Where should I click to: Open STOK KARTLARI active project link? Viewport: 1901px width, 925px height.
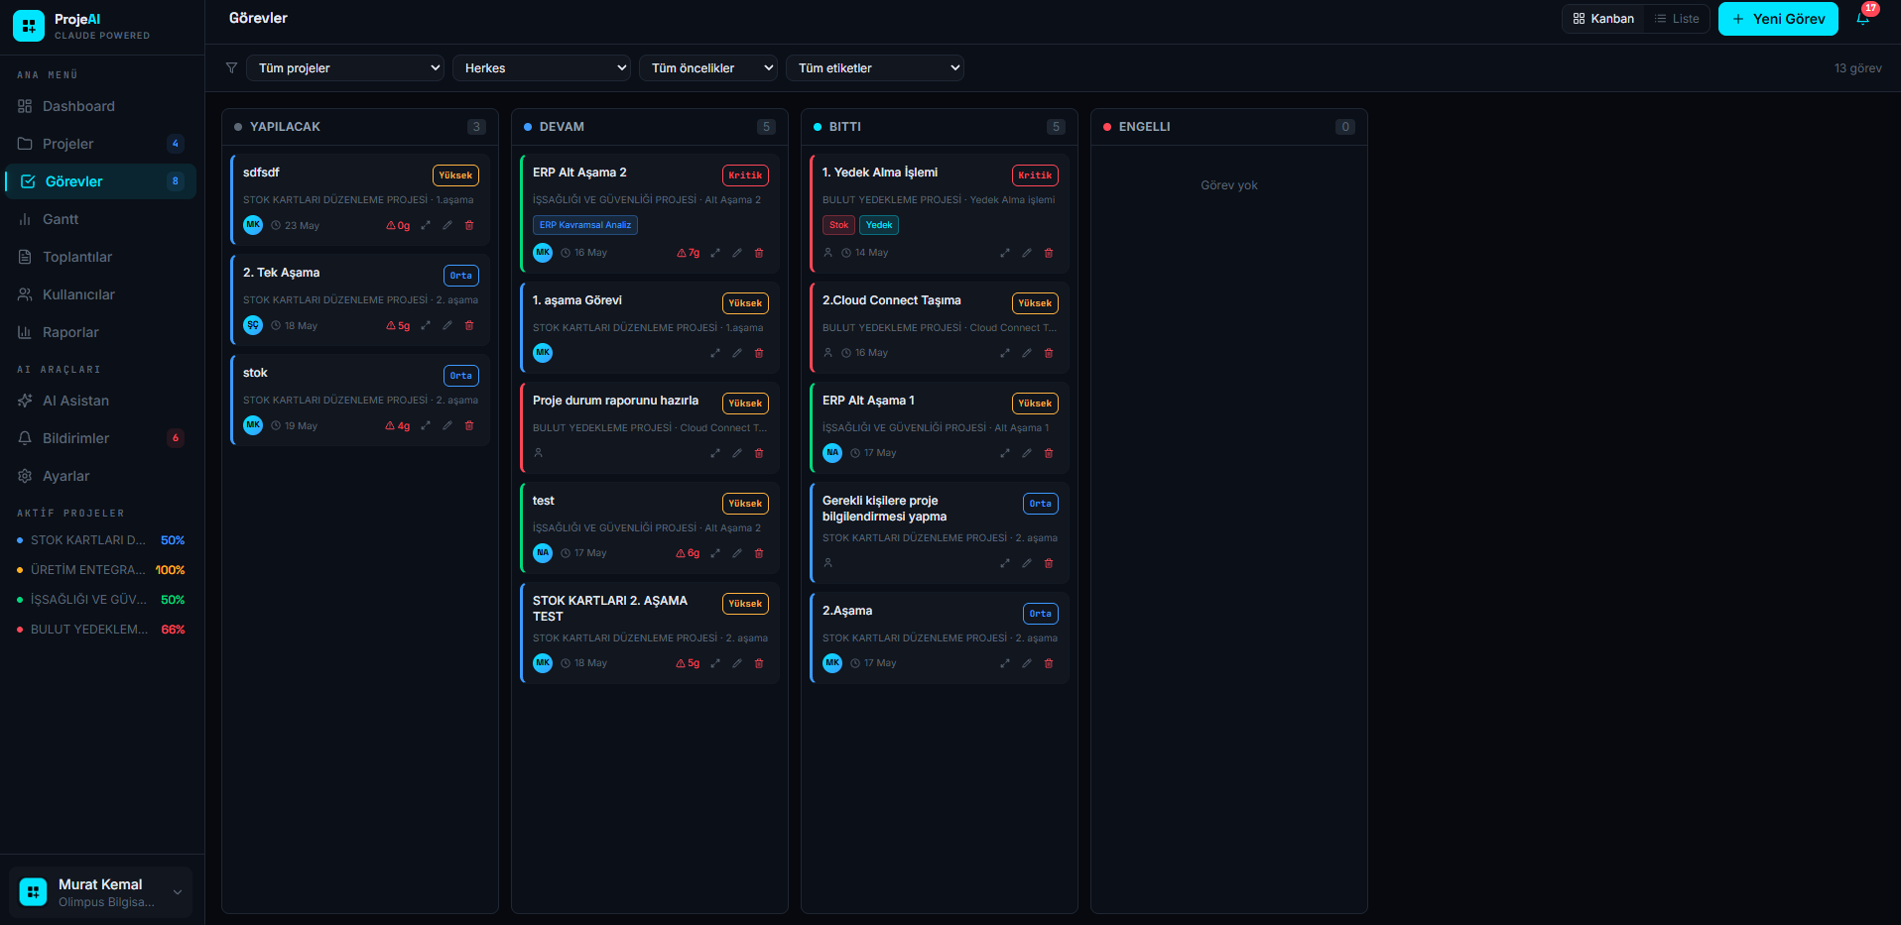[101, 540]
